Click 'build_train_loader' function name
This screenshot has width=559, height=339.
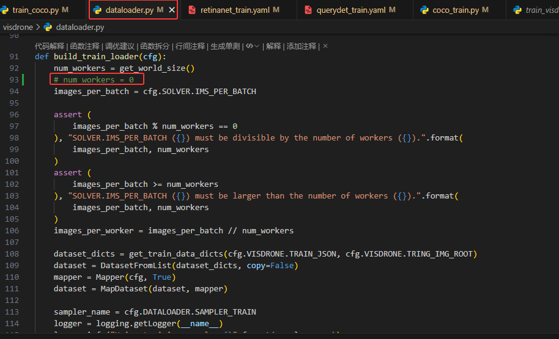(96, 57)
